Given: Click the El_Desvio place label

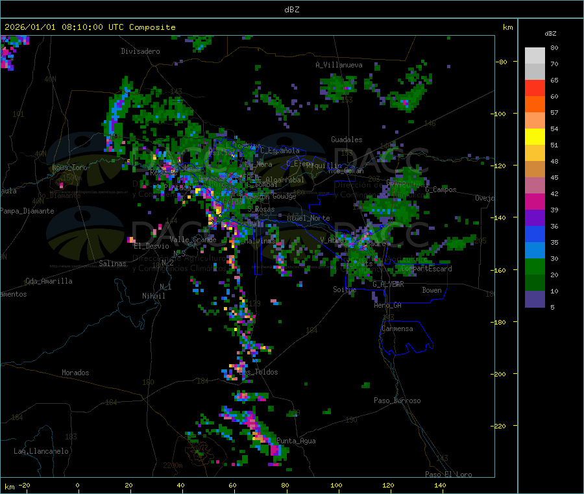Looking at the screenshot, I should click(152, 246).
